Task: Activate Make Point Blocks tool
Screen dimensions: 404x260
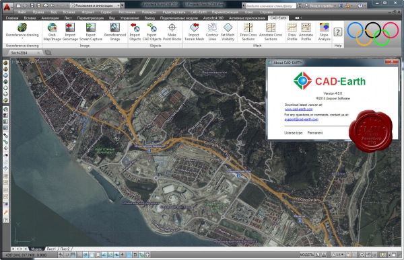Action: (x=172, y=32)
